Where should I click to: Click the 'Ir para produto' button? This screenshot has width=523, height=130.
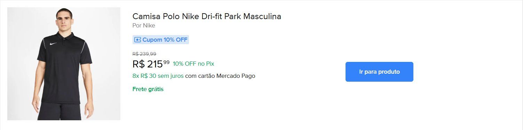point(379,72)
